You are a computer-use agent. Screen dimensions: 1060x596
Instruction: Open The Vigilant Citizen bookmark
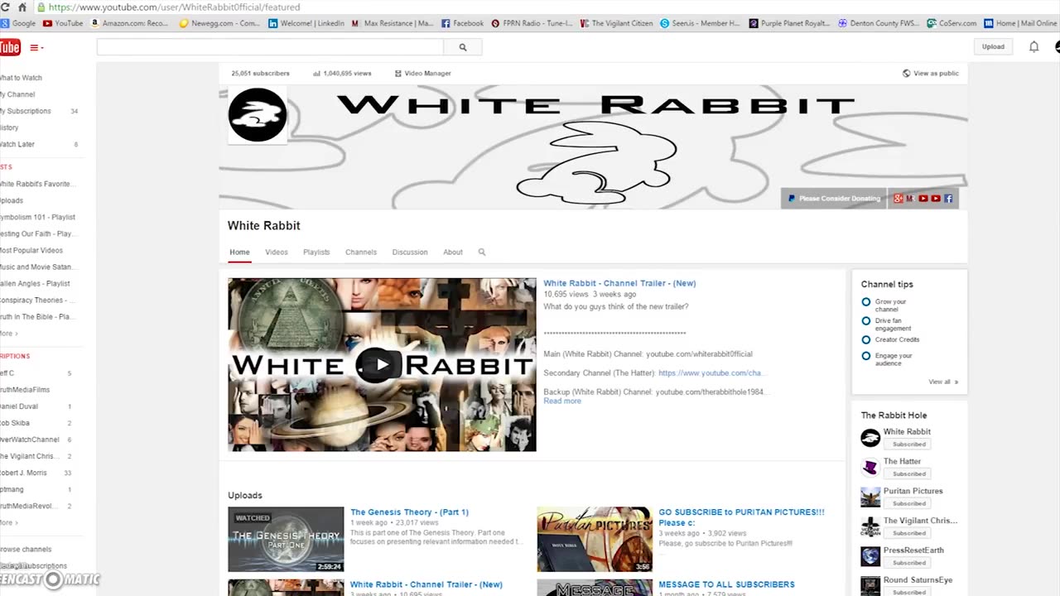[617, 23]
